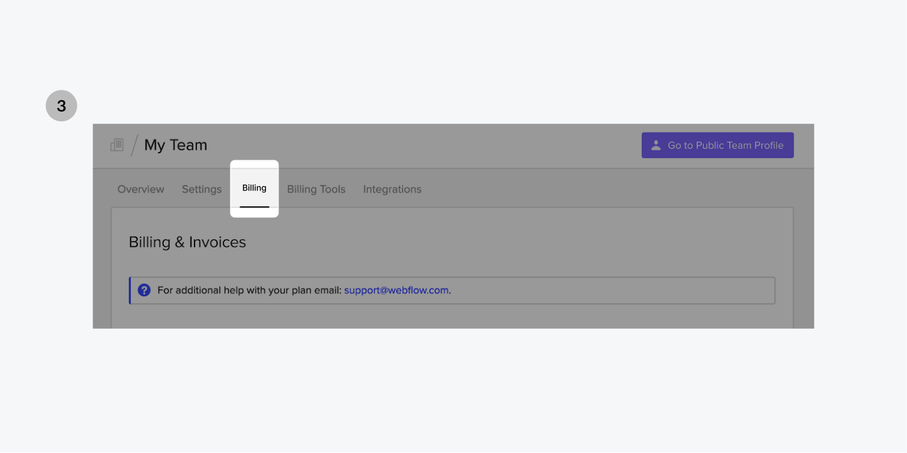Click the My Team breadcrumb title
This screenshot has height=453, width=907.
pyautogui.click(x=176, y=145)
